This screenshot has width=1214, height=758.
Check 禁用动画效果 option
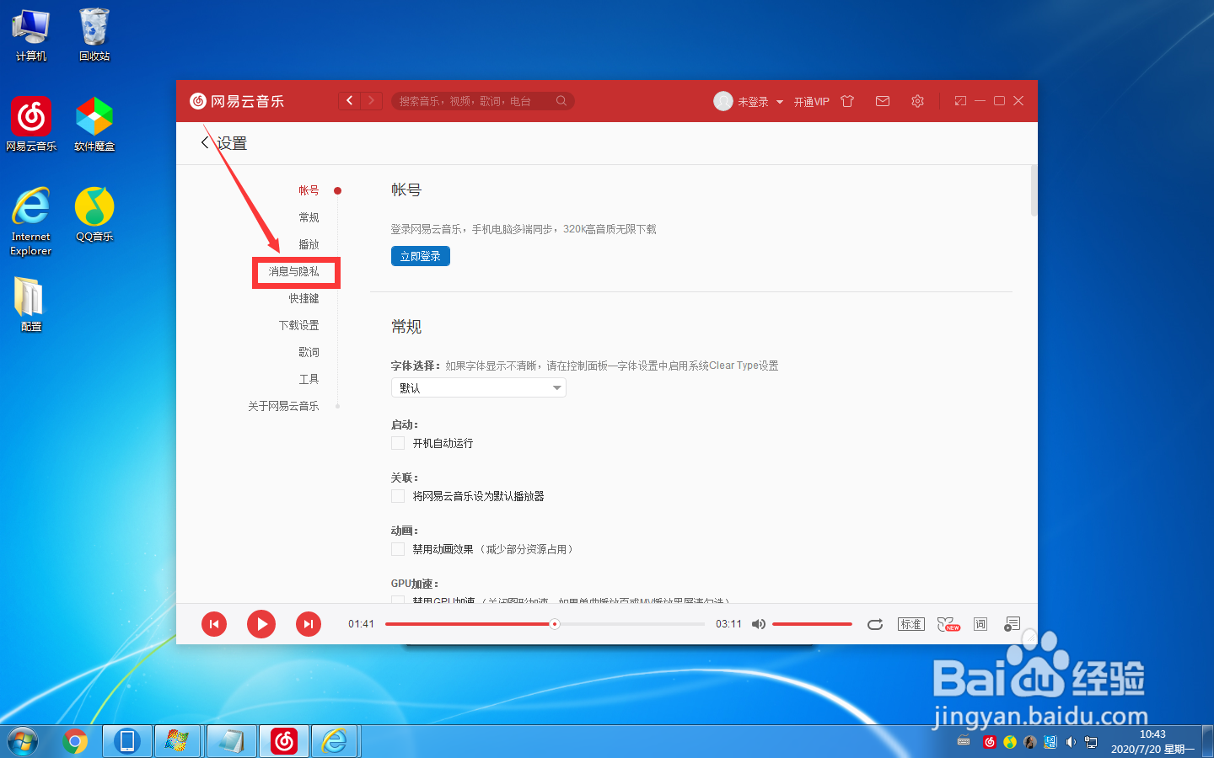tap(398, 549)
